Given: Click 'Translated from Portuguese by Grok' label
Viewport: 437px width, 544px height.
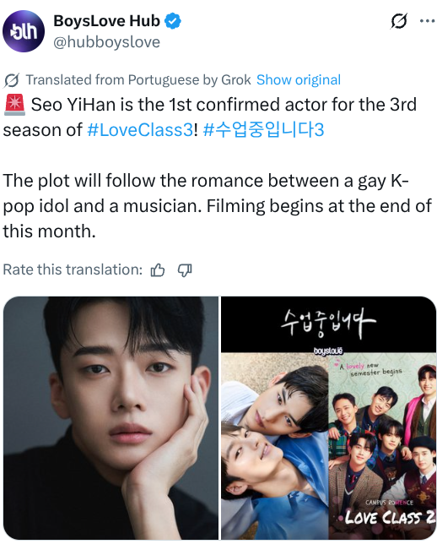Looking at the screenshot, I should (138, 79).
